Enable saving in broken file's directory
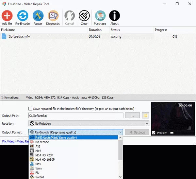 pos(30,109)
